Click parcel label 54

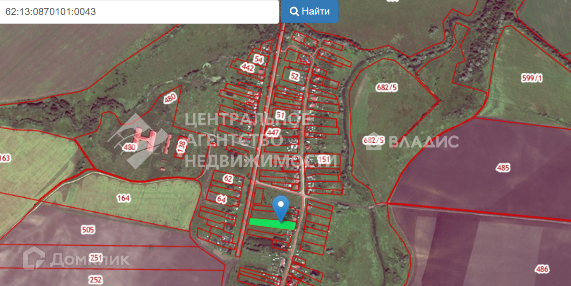click(258, 59)
